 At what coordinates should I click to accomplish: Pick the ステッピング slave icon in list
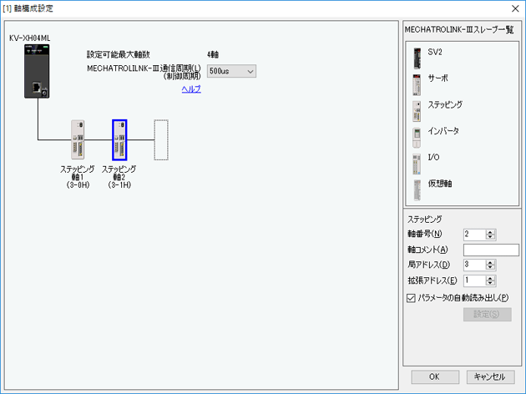point(417,111)
